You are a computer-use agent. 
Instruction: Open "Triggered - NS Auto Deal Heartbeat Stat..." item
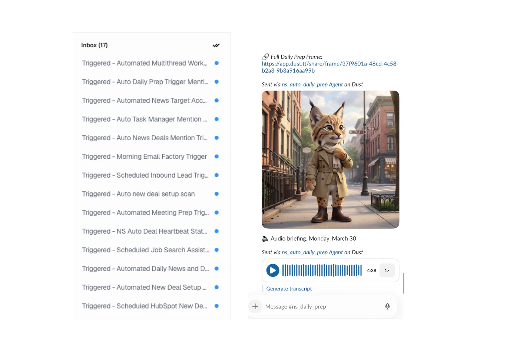145,231
